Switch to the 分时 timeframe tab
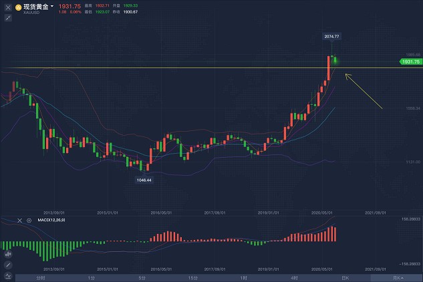Viewport: 423px width, 282px height. pyautogui.click(x=41, y=278)
